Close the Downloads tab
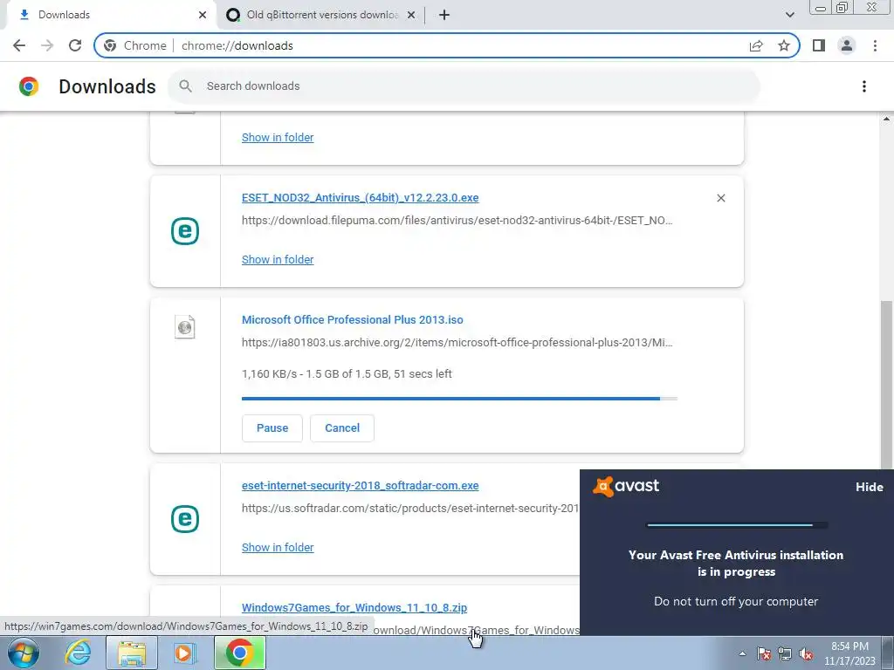Image resolution: width=894 pixels, height=670 pixels. pyautogui.click(x=203, y=15)
